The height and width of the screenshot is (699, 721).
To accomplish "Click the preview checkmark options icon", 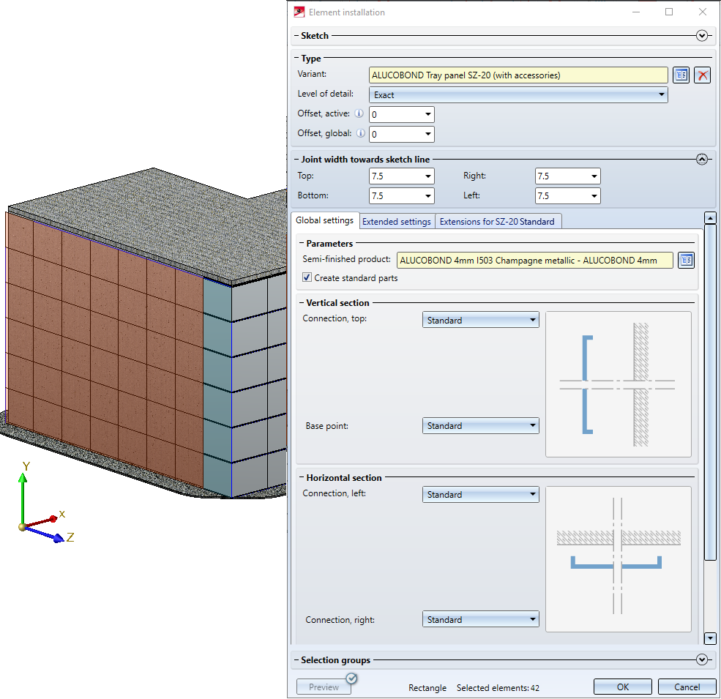I will tap(351, 679).
